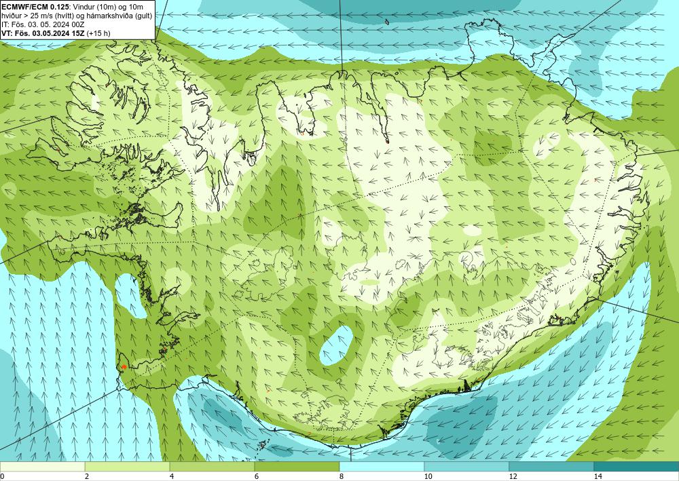679x481 pixels.
Task: Click the line "hviður > 25 m/s (hvítt) og hámarkshviða (gult)"
Action: point(77,16)
